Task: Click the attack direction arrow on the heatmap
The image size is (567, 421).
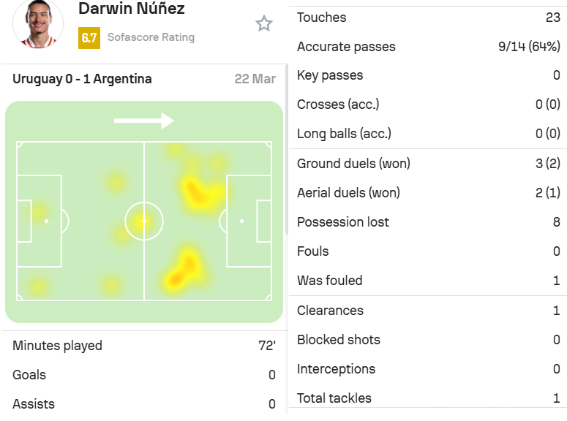Action: tap(144, 121)
